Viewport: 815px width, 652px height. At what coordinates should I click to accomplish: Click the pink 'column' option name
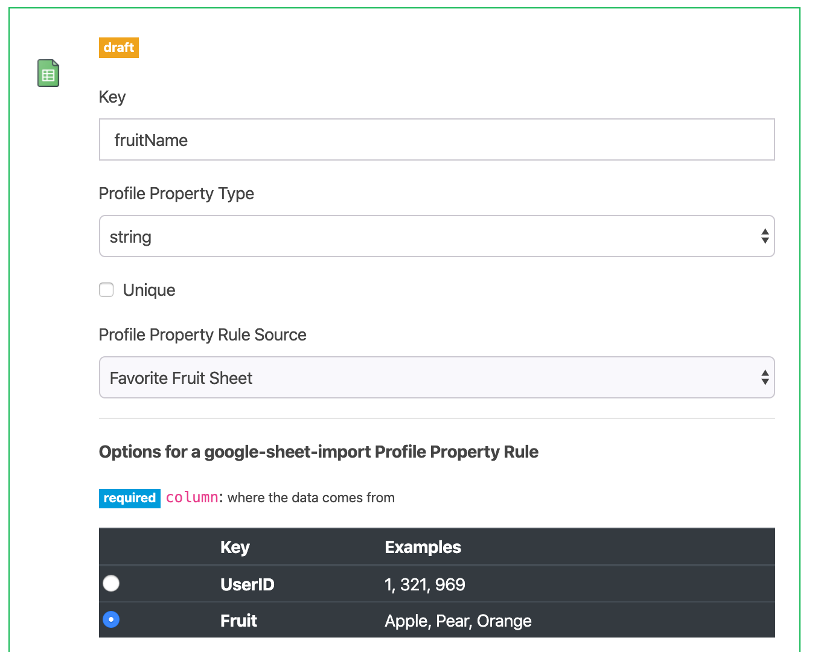(x=192, y=497)
